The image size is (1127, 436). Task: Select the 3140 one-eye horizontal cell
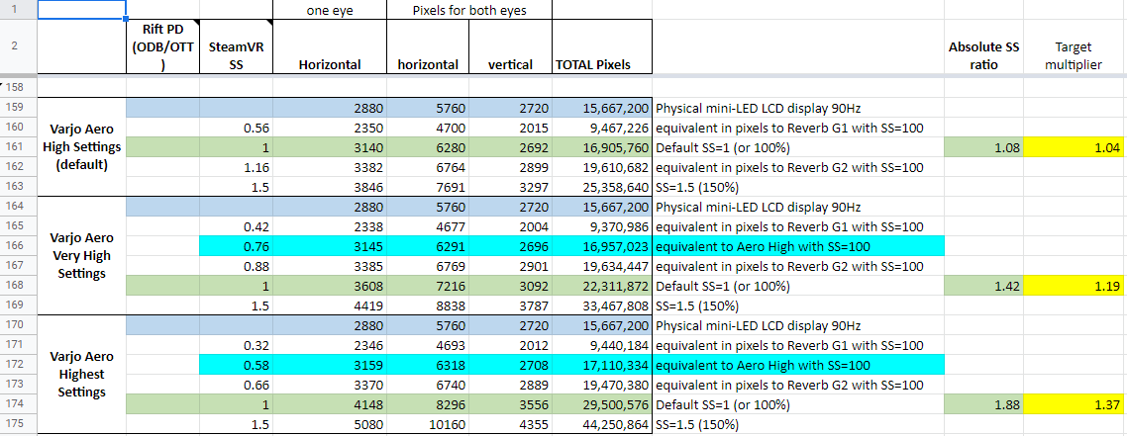(329, 148)
